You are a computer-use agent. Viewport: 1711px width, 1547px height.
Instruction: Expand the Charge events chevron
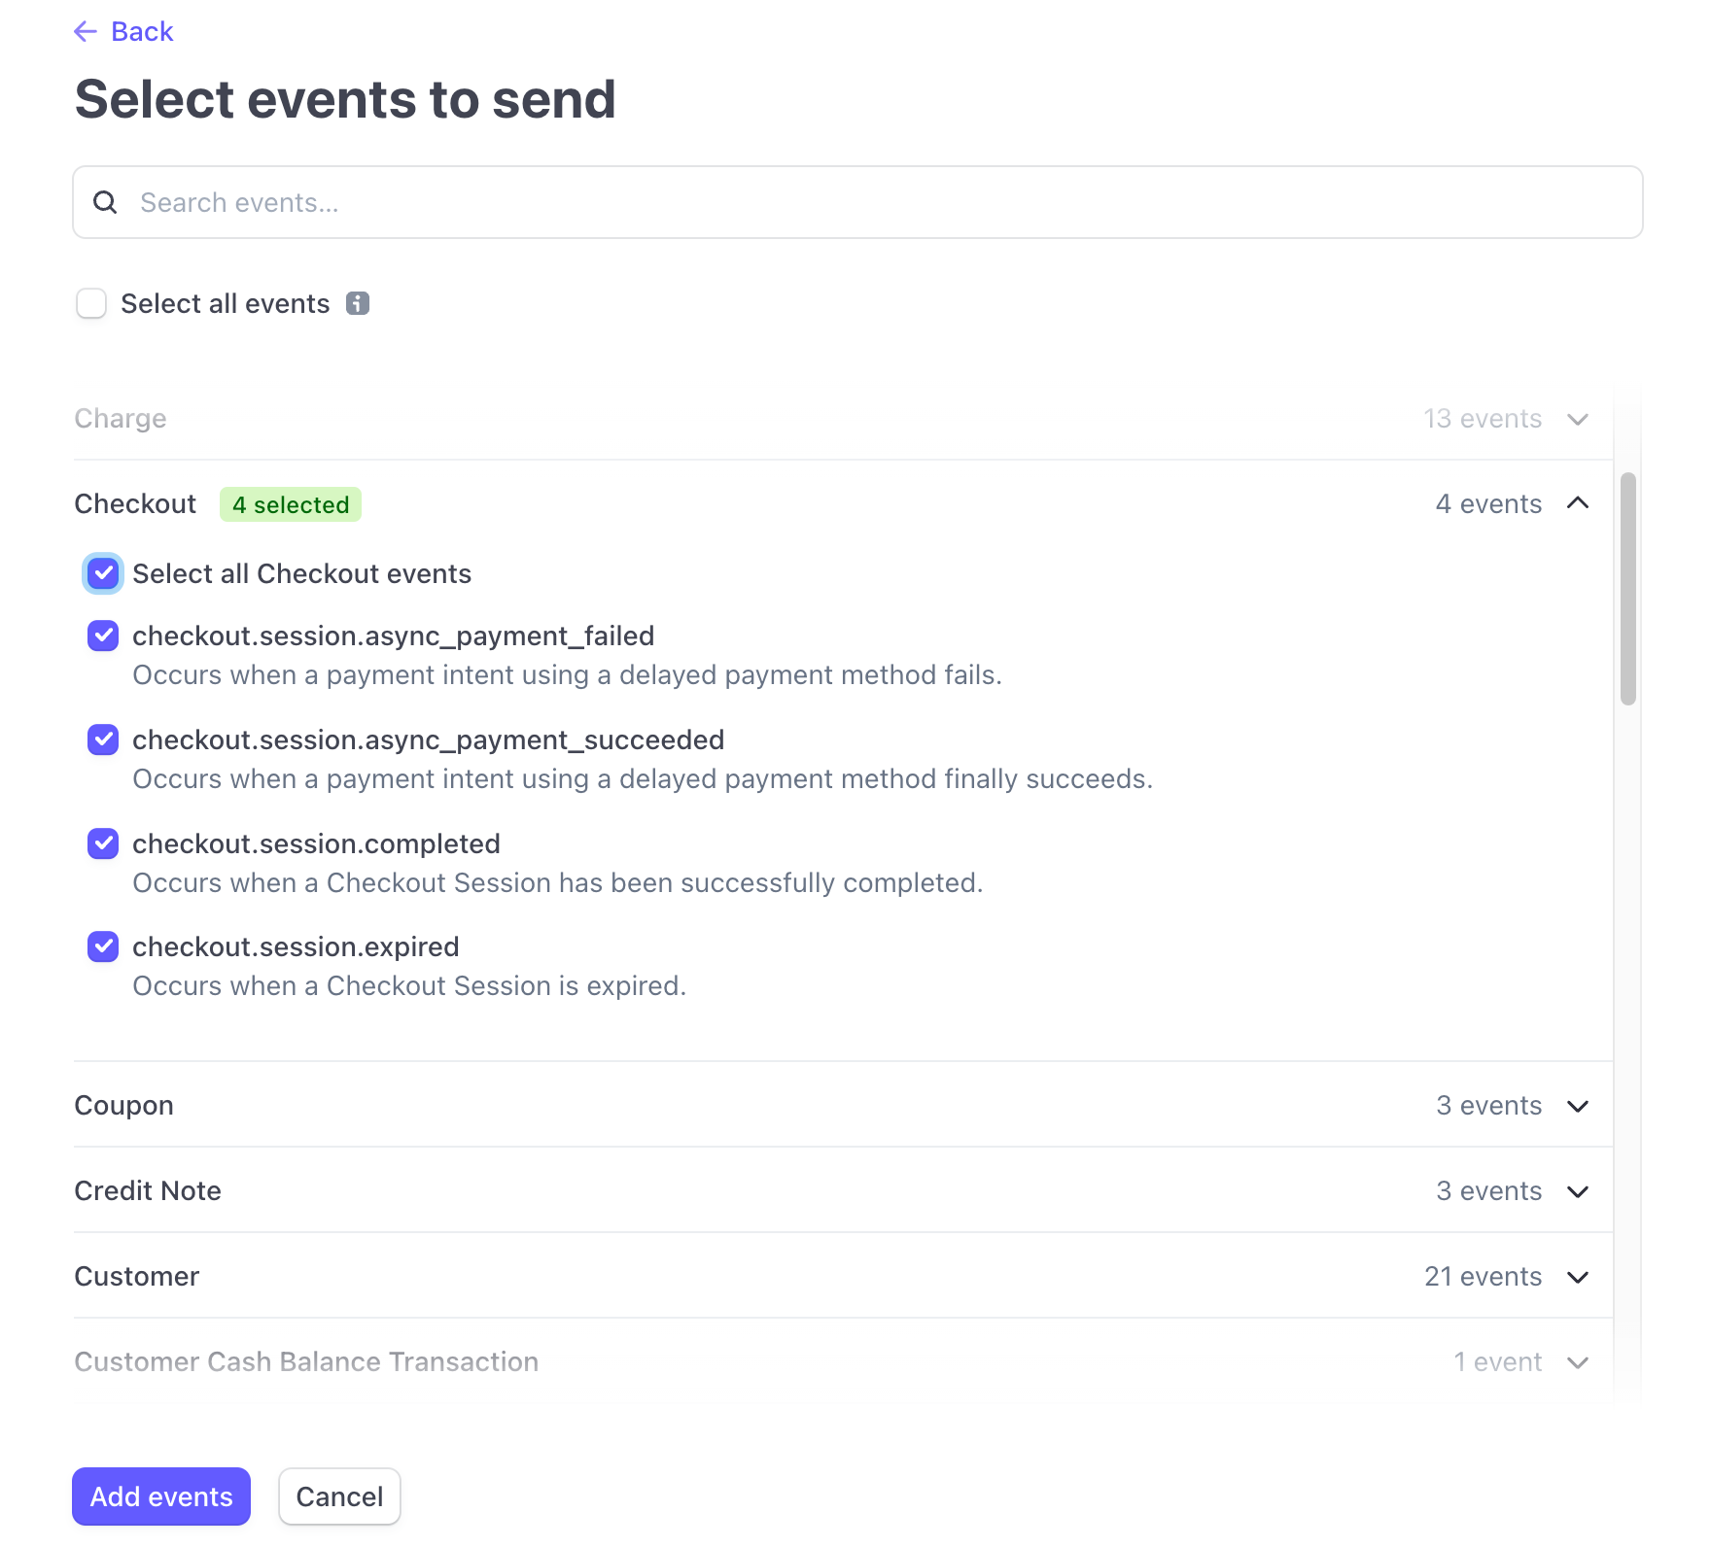pyautogui.click(x=1578, y=419)
